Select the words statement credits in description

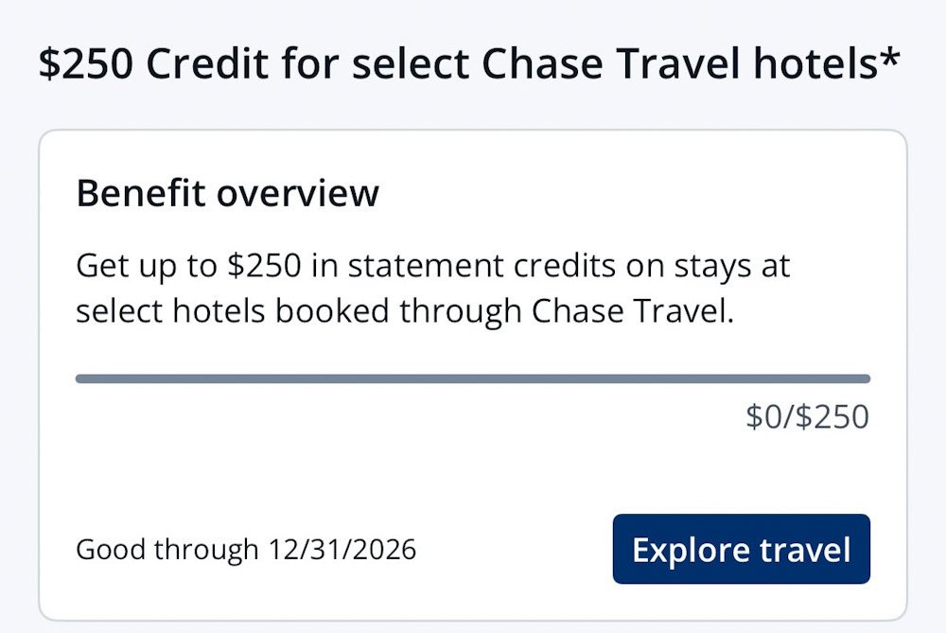pos(482,266)
